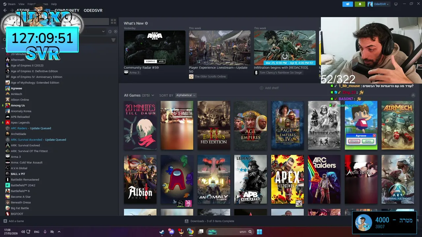Image resolution: width=422 pixels, height=237 pixels.
Task: Open the Windows Start button
Action: (x=259, y=232)
